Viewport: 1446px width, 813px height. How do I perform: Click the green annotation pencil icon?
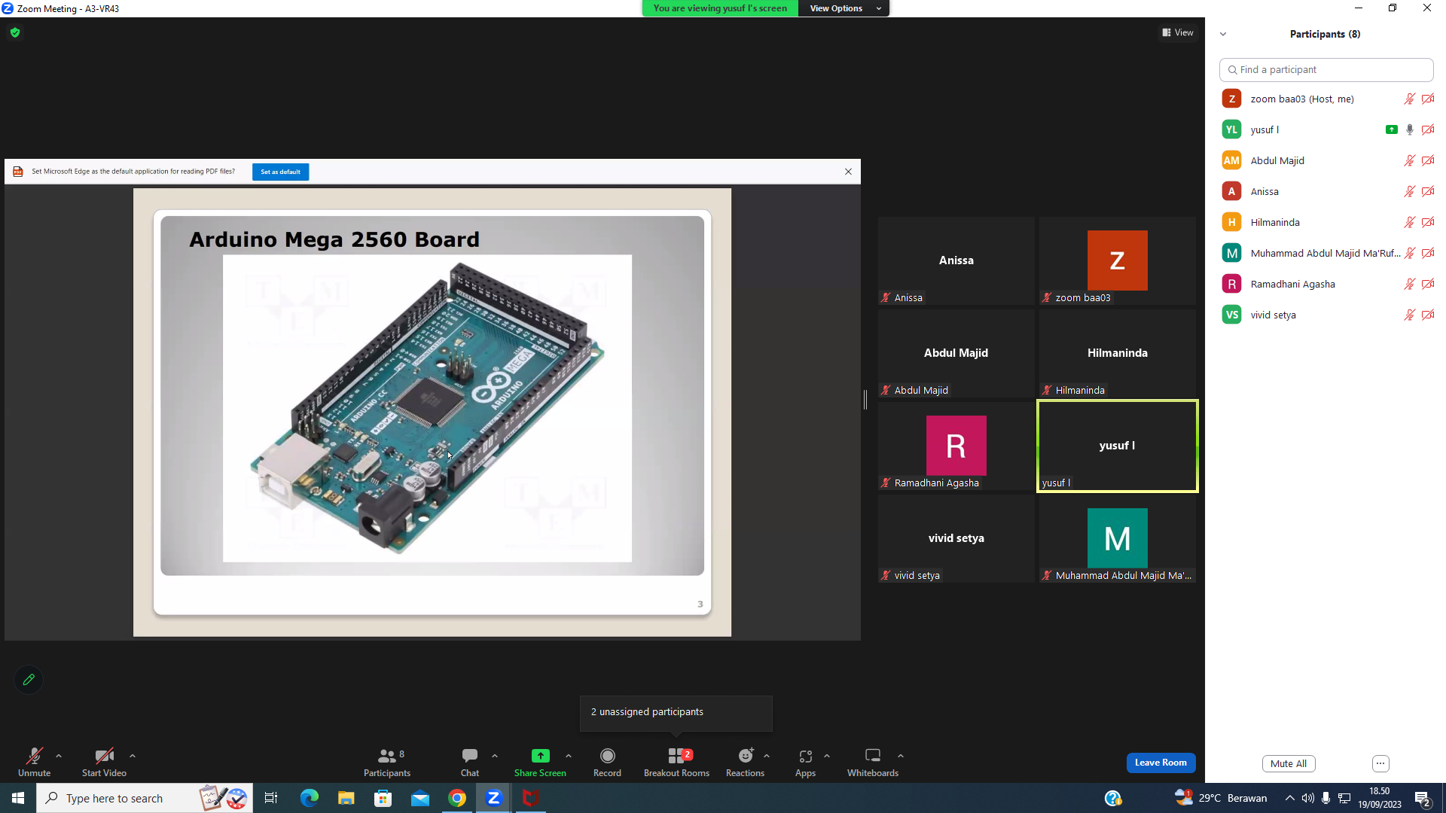(x=29, y=680)
